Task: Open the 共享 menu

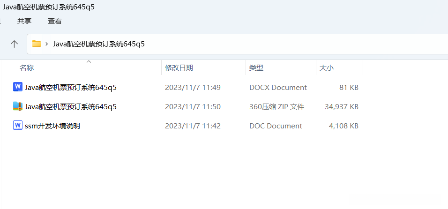Action: [24, 21]
